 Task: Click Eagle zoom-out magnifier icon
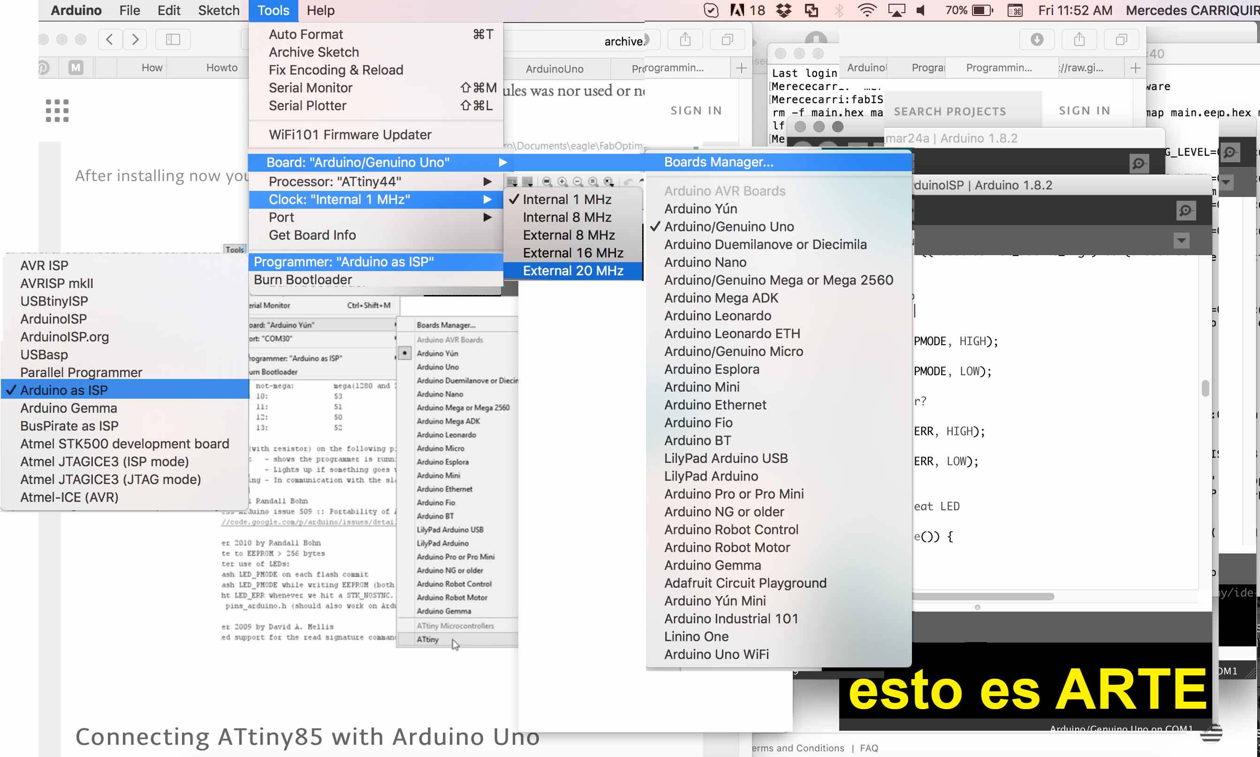point(577,182)
